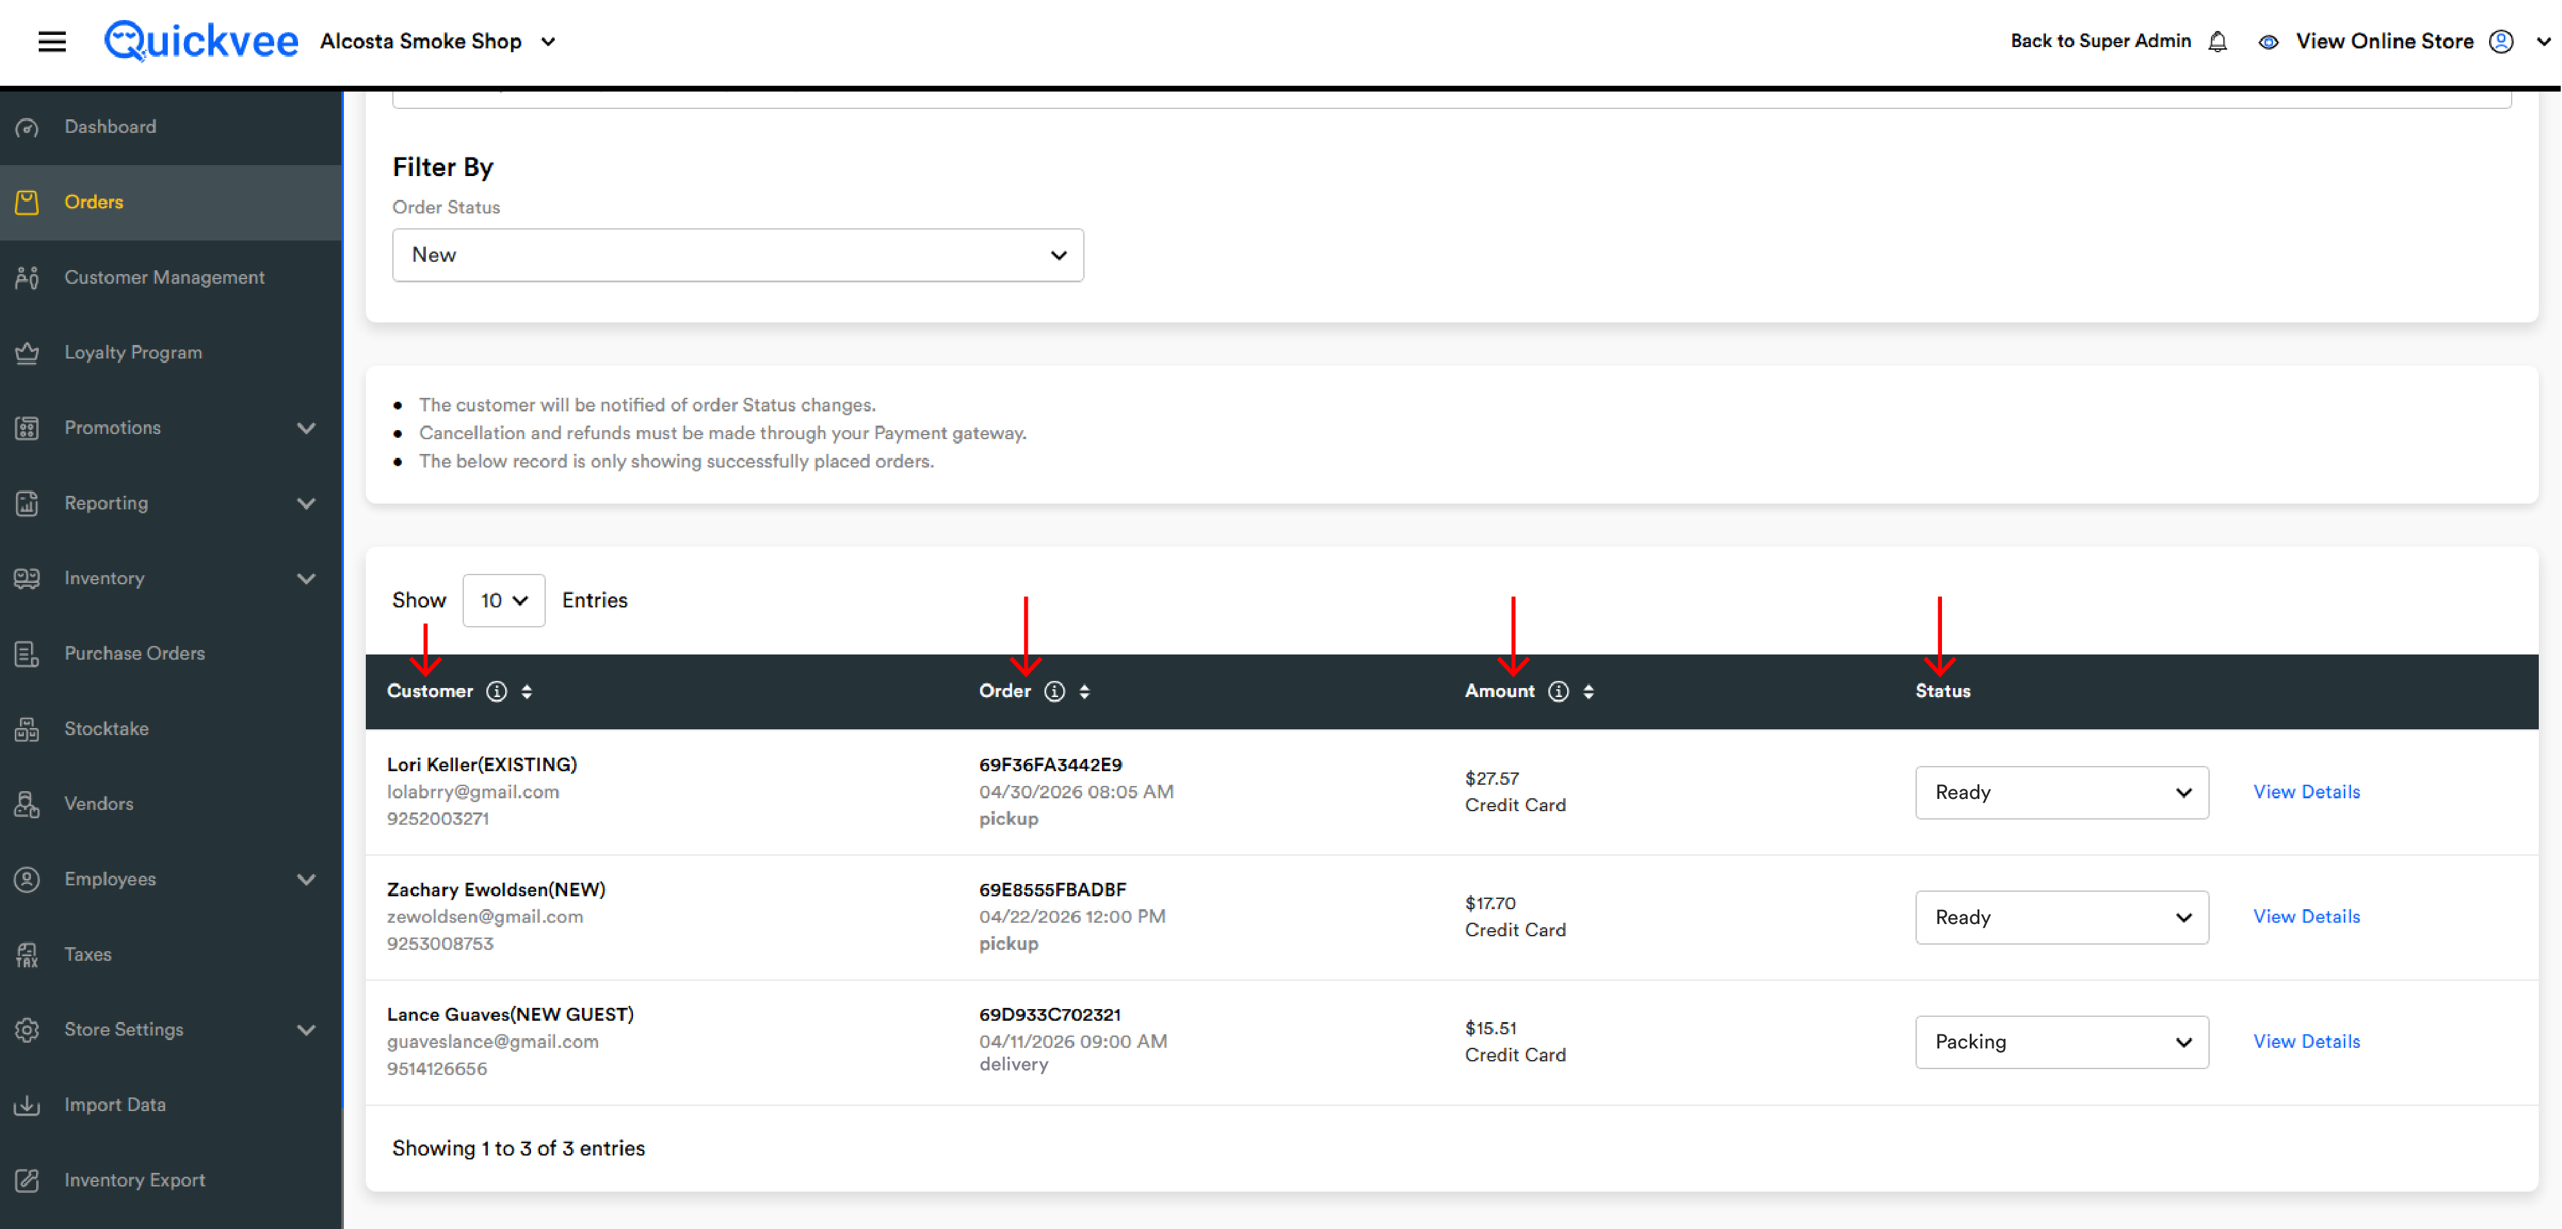Sort by Amount column arrows
Viewport: 2562px width, 1229px height.
[x=1588, y=691]
